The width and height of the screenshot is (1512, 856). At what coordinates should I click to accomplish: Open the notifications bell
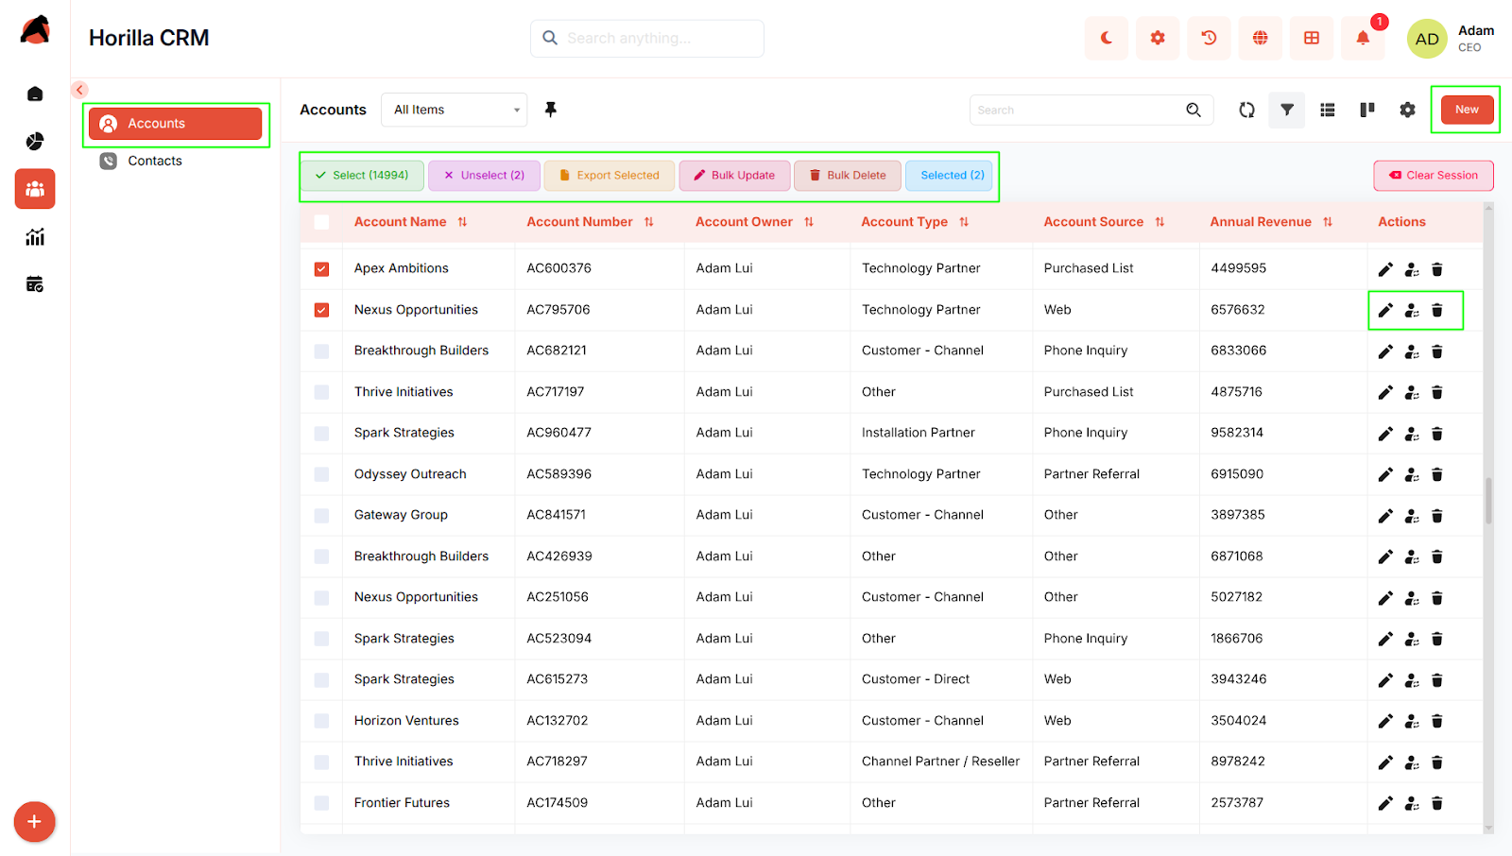[x=1362, y=38]
